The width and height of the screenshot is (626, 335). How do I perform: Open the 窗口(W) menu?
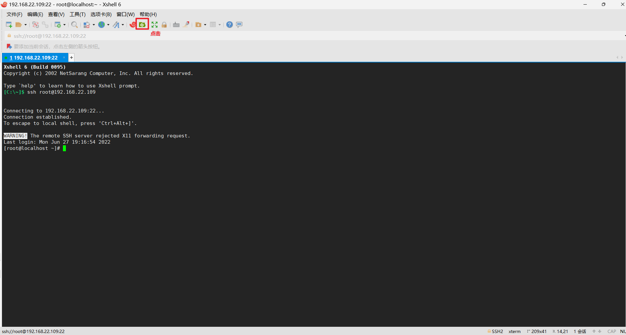(126, 14)
